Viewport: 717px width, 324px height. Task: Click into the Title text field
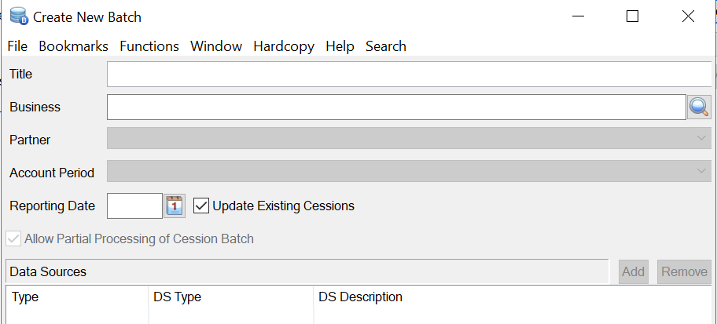click(409, 74)
